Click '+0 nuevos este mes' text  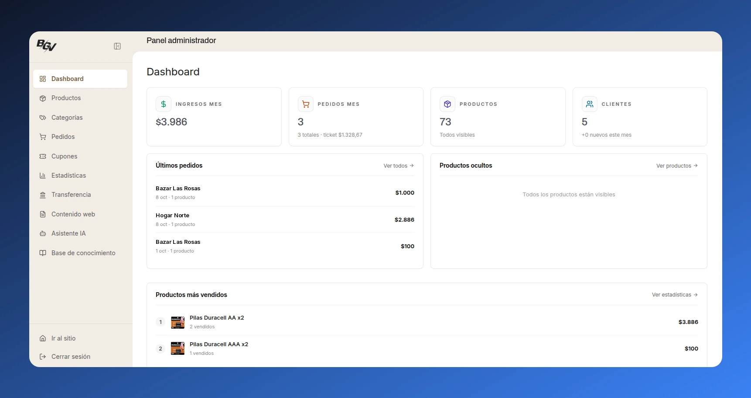[607, 135]
